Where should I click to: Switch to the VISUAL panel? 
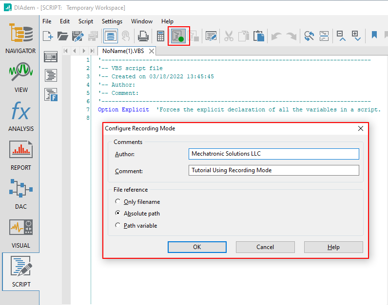(20, 233)
